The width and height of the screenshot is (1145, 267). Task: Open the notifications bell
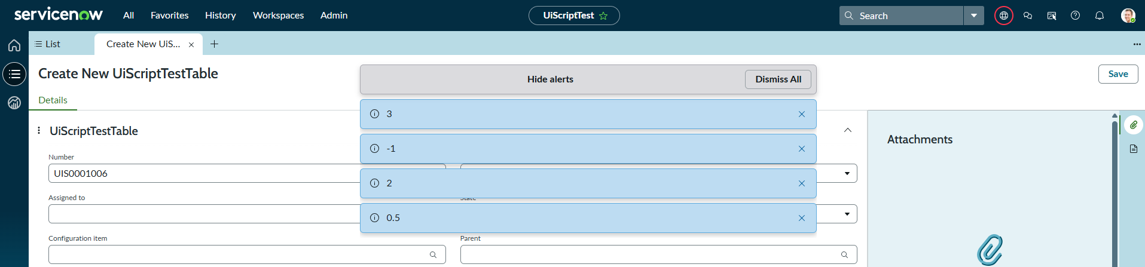click(1100, 16)
